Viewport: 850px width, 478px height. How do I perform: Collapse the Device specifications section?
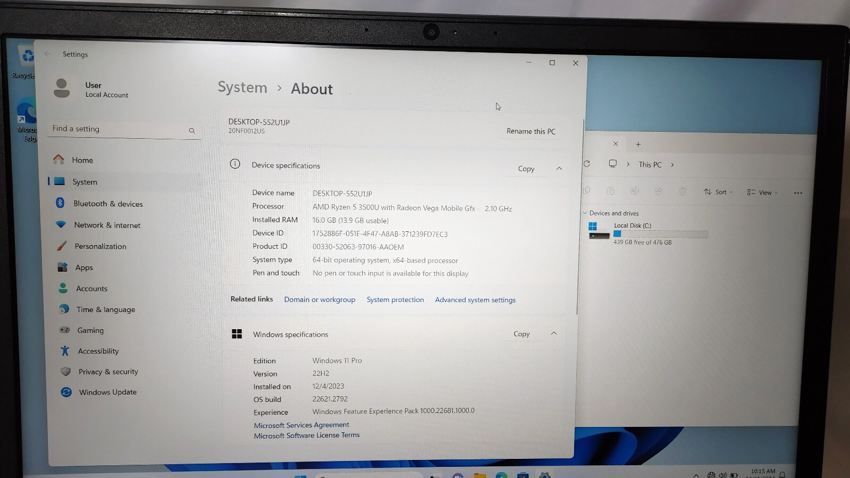(559, 169)
